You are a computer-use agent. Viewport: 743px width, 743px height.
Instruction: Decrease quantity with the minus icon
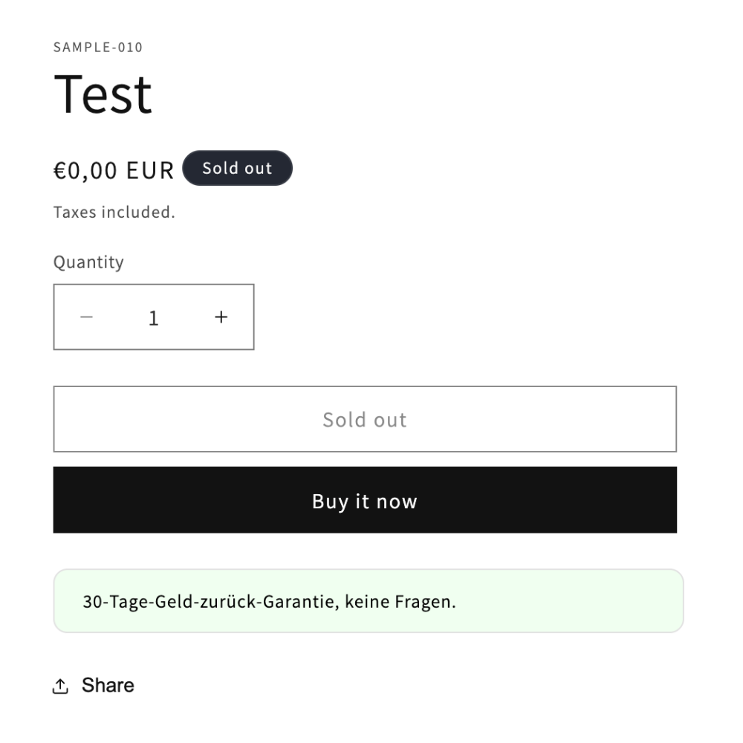(87, 317)
